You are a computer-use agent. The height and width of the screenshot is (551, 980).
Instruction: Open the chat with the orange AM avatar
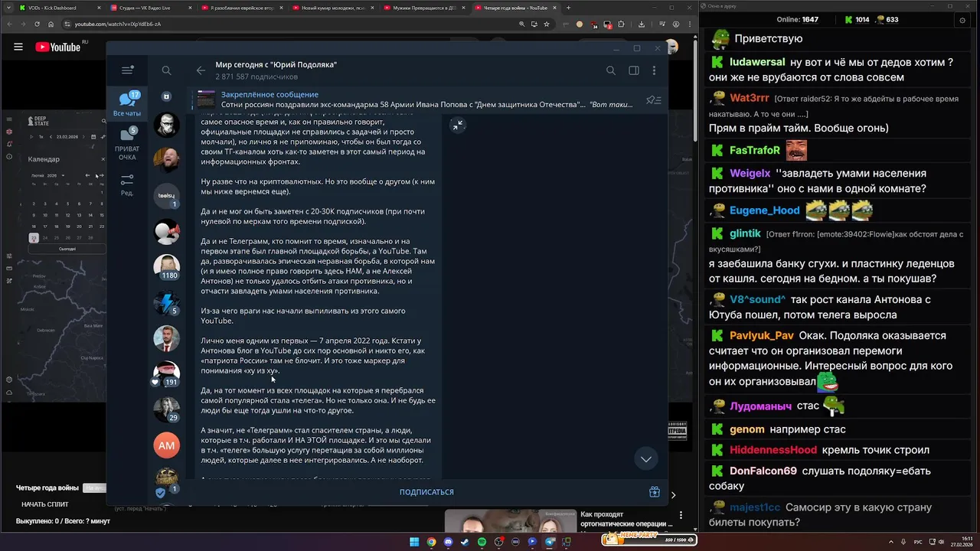(x=167, y=445)
